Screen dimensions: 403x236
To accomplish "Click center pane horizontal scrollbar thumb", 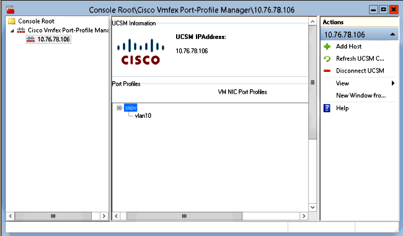I will point(184,216).
